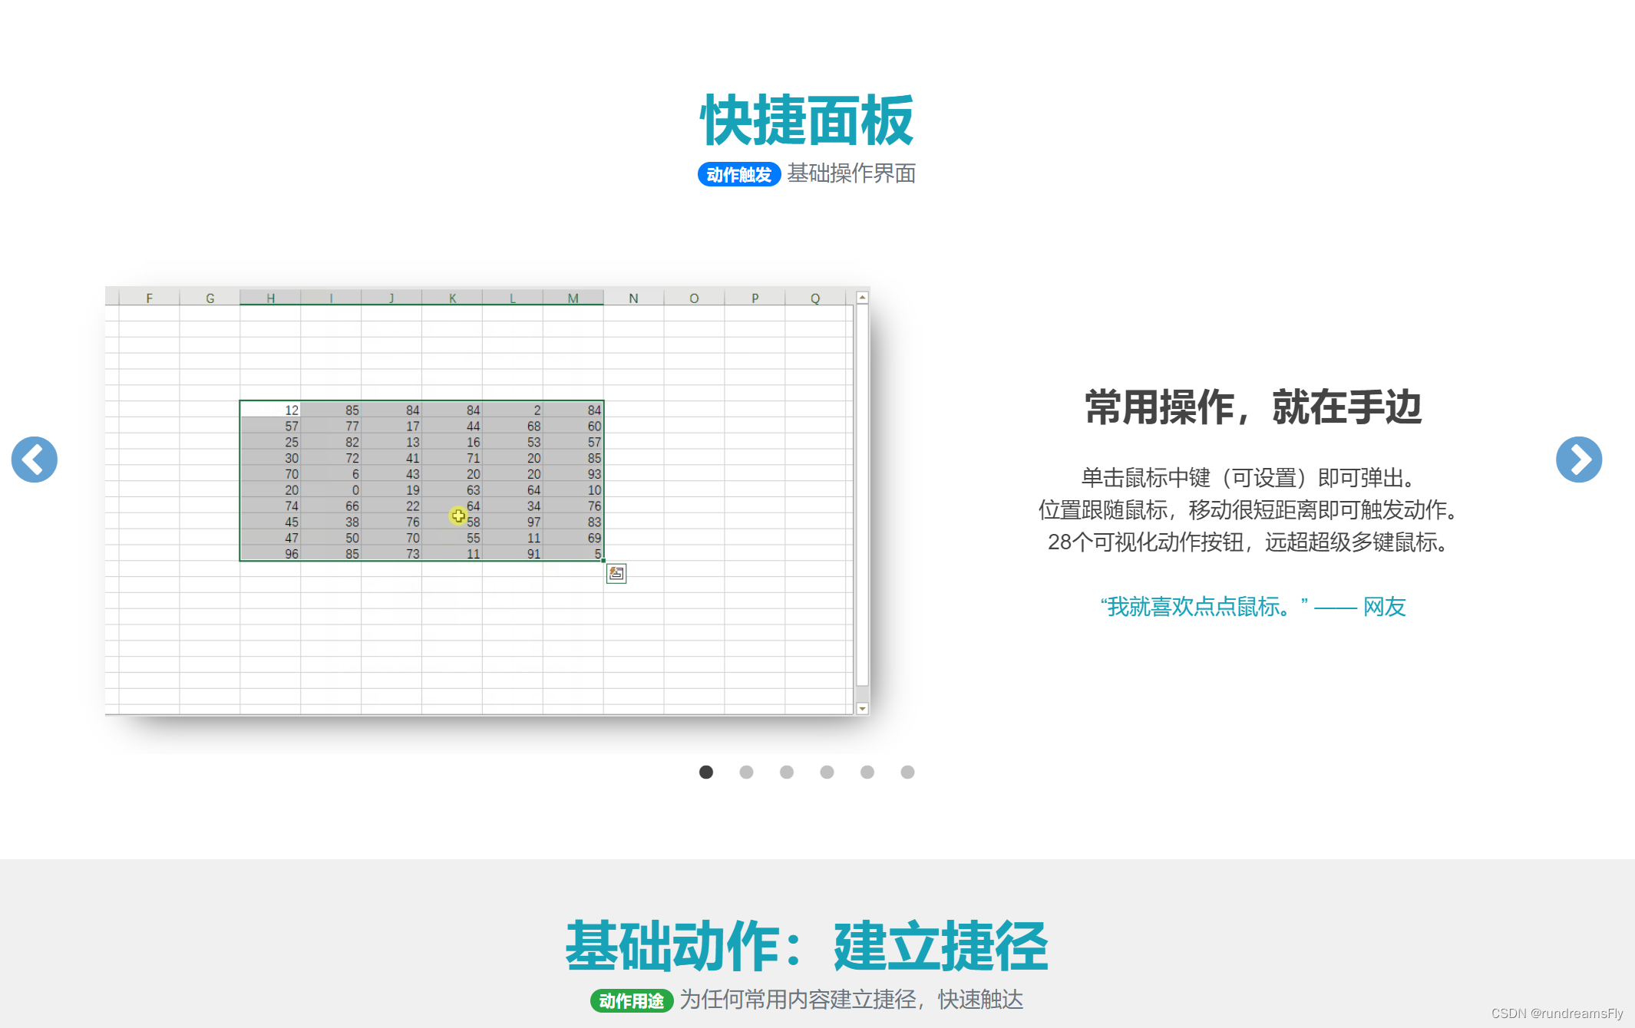The width and height of the screenshot is (1635, 1028).
Task: Select column P header in the spreadsheet
Action: point(755,298)
